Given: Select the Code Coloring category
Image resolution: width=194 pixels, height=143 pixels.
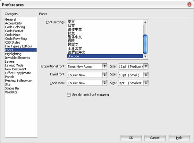Looking at the screenshot, I should pos(15,27).
